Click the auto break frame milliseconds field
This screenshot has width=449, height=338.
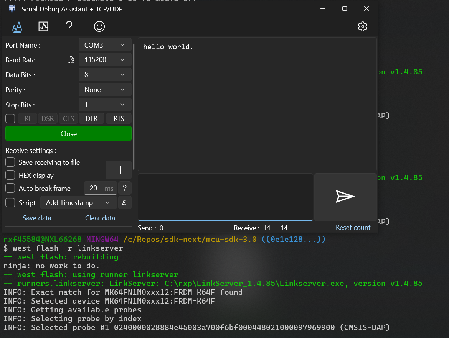point(100,188)
